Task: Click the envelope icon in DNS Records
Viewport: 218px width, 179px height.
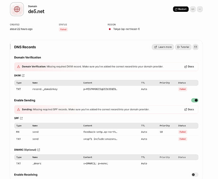Action: click(195, 47)
